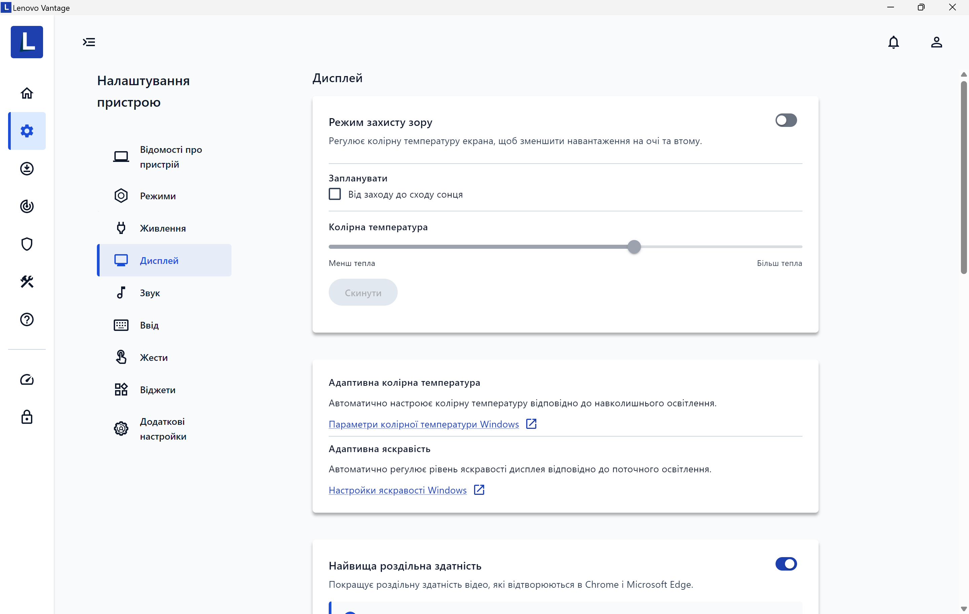
Task: Click the Скинути button
Action: (x=363, y=293)
